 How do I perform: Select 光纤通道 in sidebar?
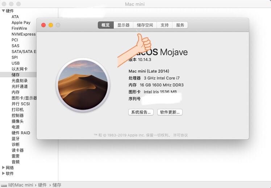(x=20, y=86)
